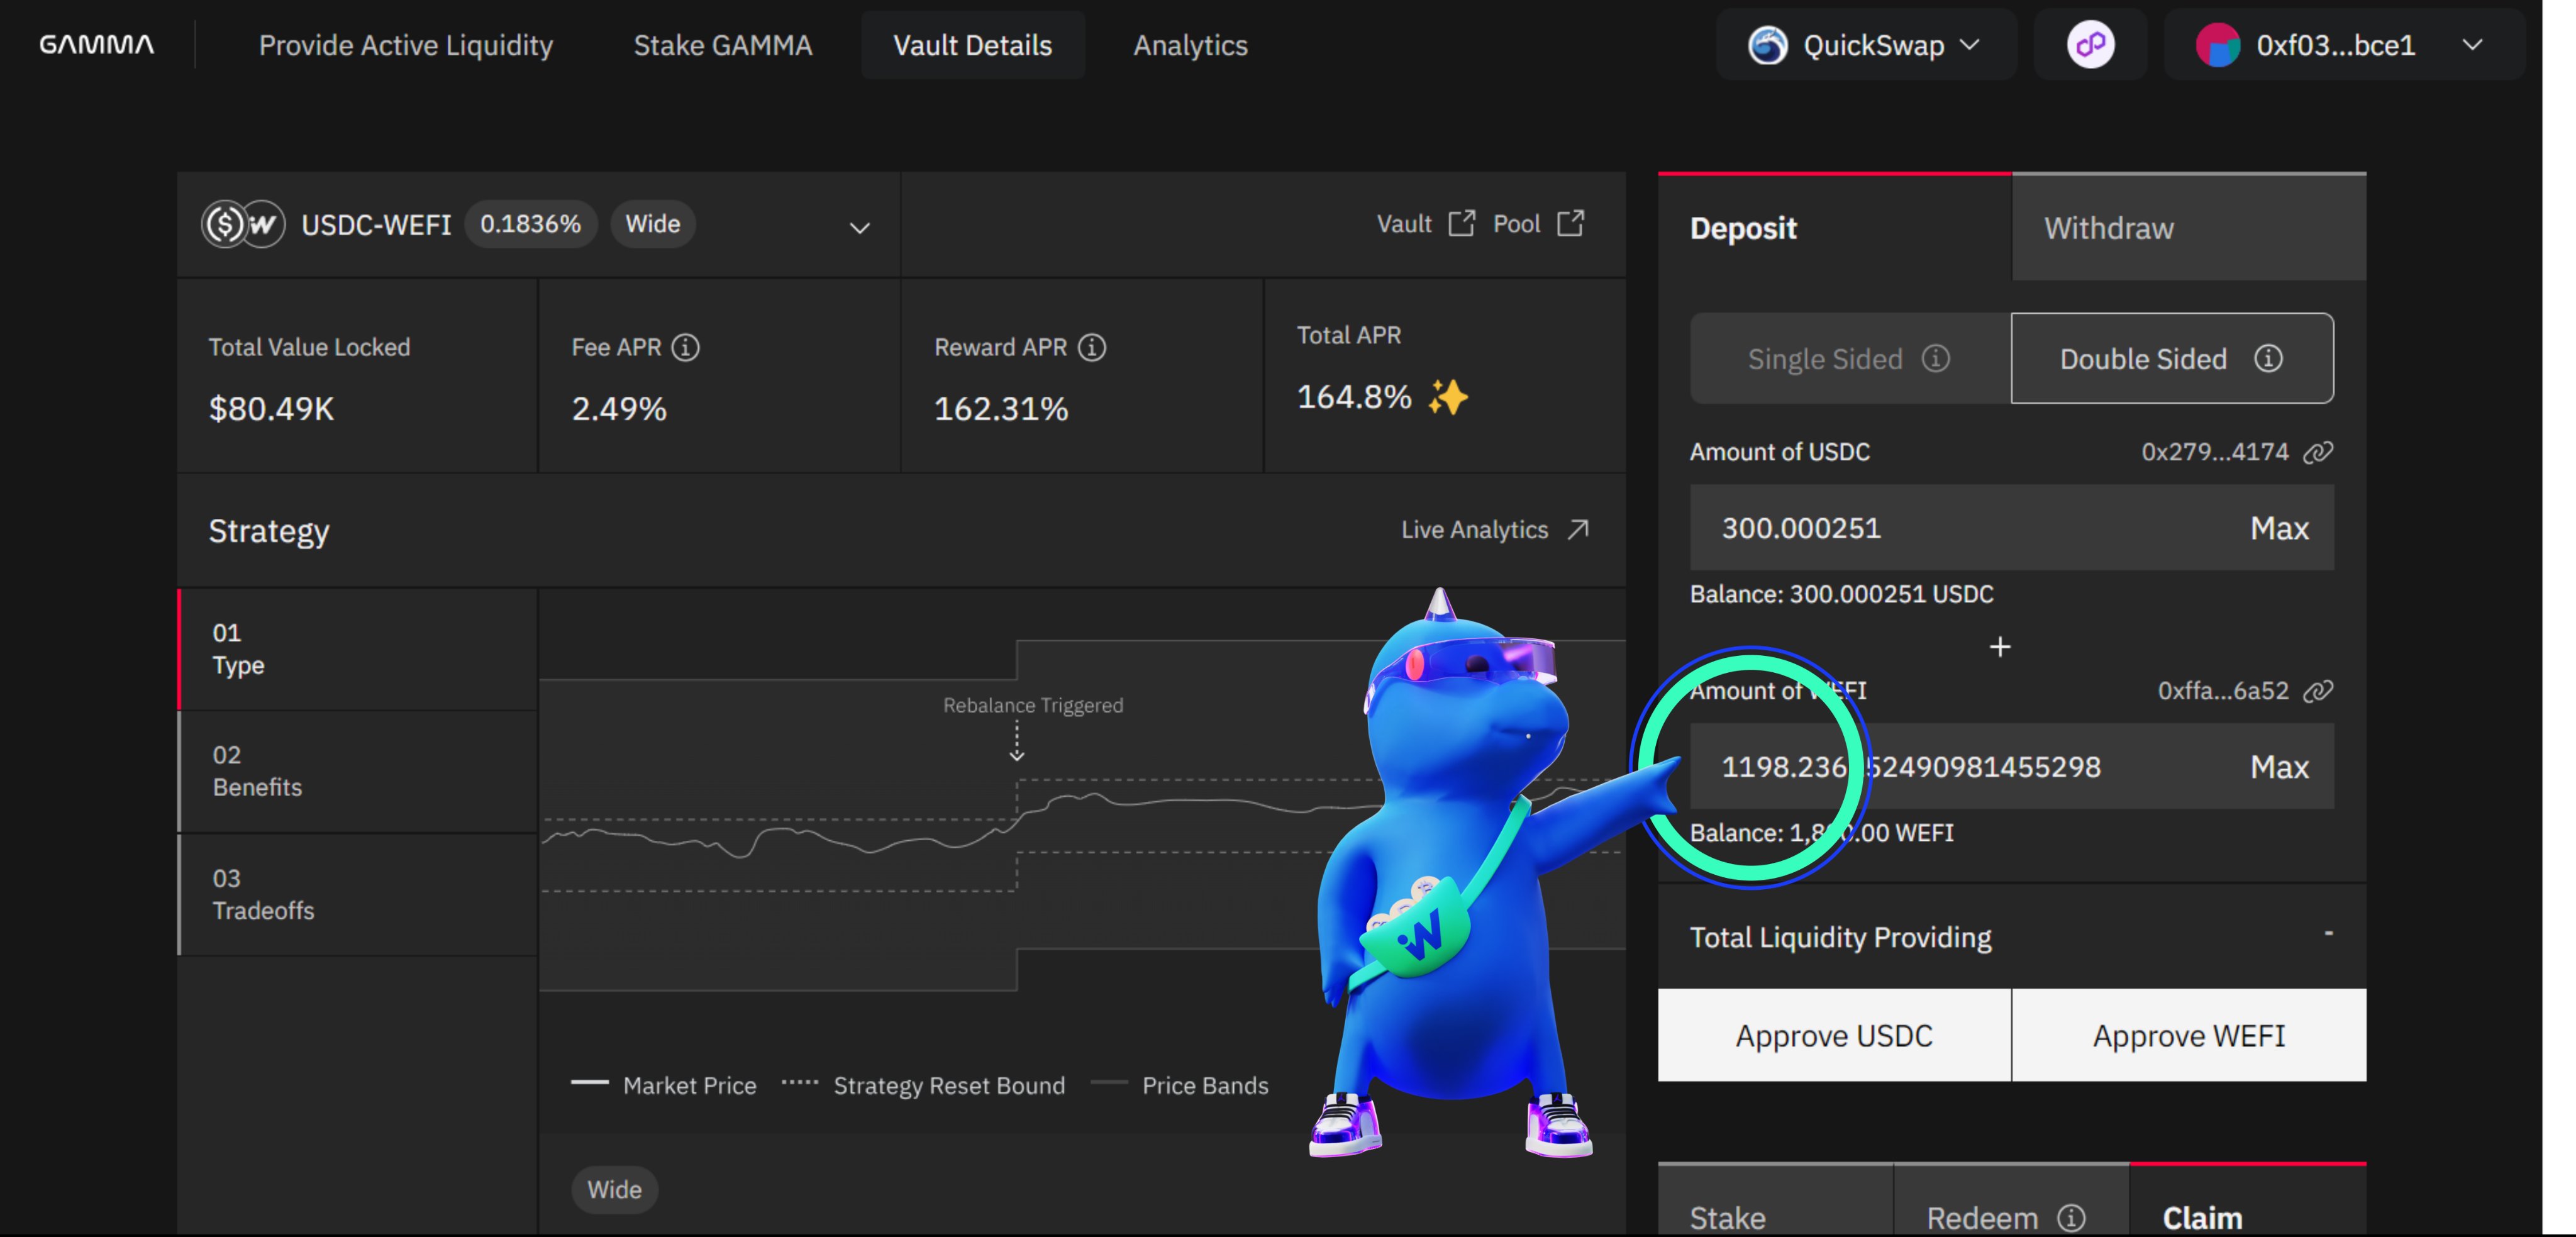The height and width of the screenshot is (1237, 2576).
Task: Click Max for WEFI amount
Action: point(2279,767)
